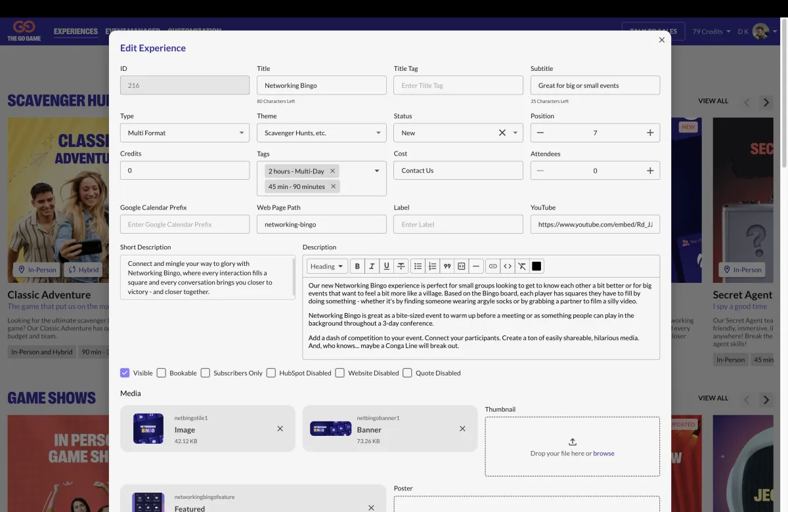Apply strikethrough formatting in Description editor

(x=401, y=267)
